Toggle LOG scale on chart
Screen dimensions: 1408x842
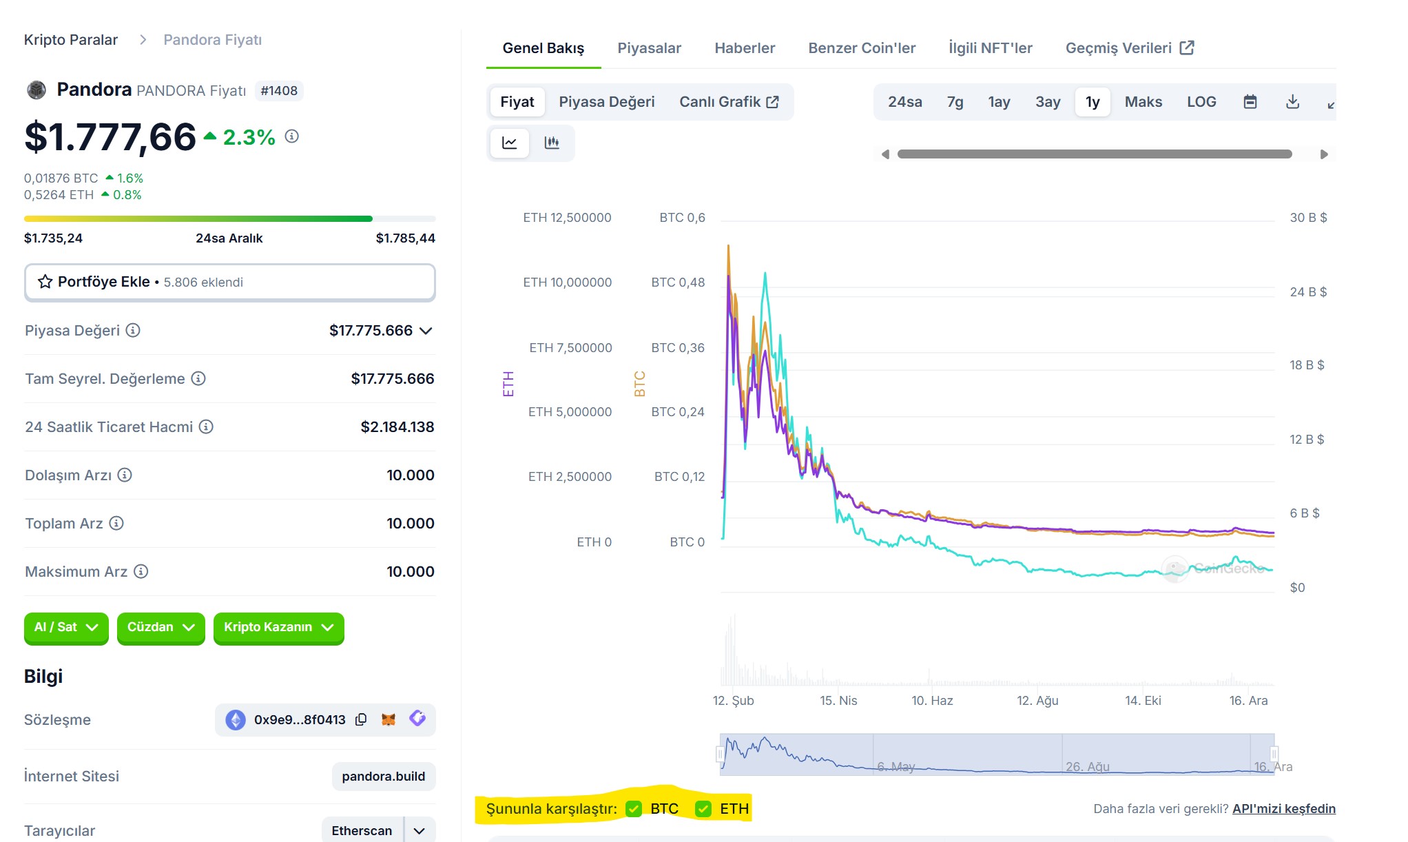point(1201,102)
